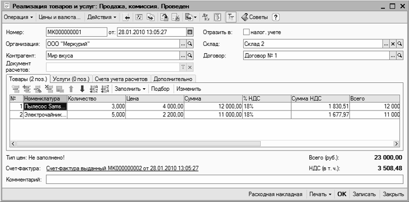The width and height of the screenshot is (409, 202).
Task: Click the question mark help icon
Action: (276, 18)
